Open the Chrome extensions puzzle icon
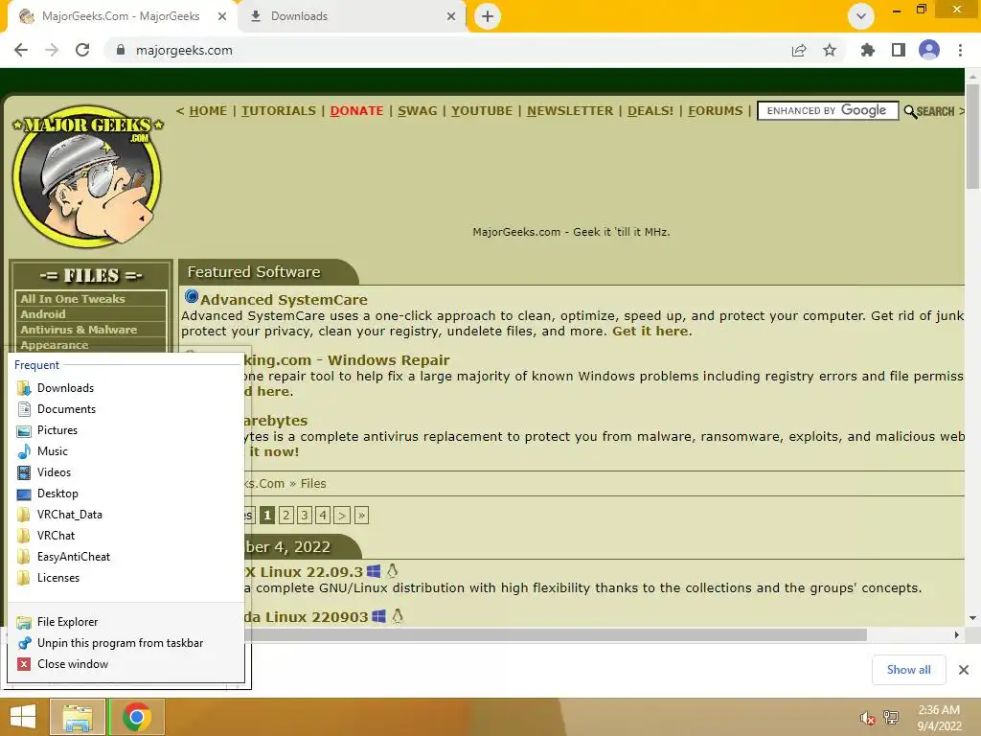Image resolution: width=981 pixels, height=736 pixels. [867, 50]
